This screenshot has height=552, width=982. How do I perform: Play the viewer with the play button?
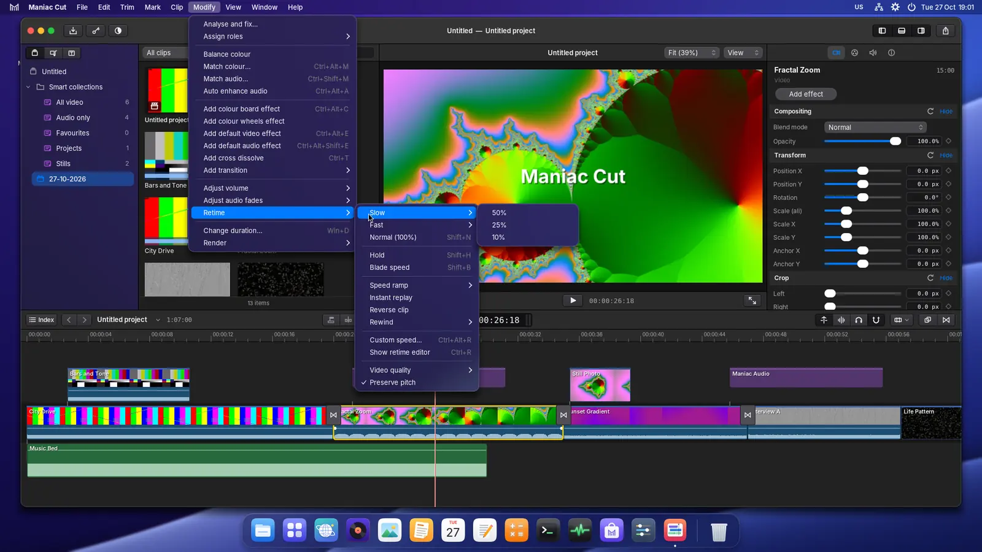[573, 301]
